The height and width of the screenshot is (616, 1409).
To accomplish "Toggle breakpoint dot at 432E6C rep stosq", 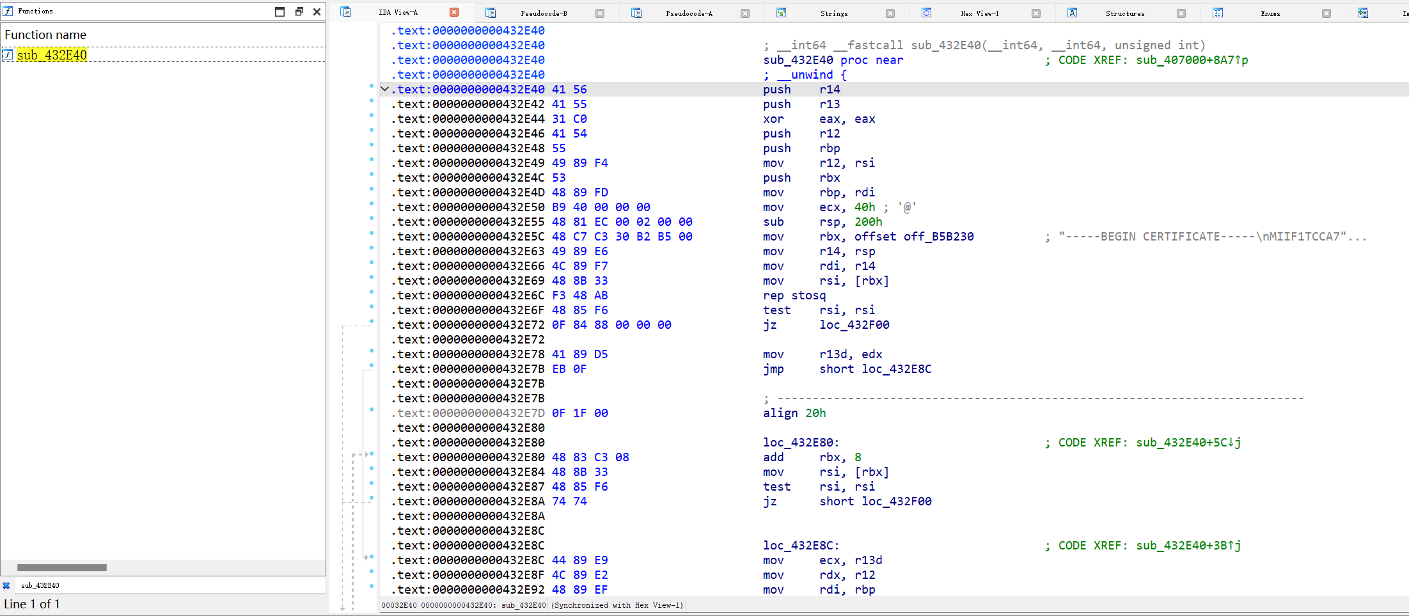I will click(372, 292).
